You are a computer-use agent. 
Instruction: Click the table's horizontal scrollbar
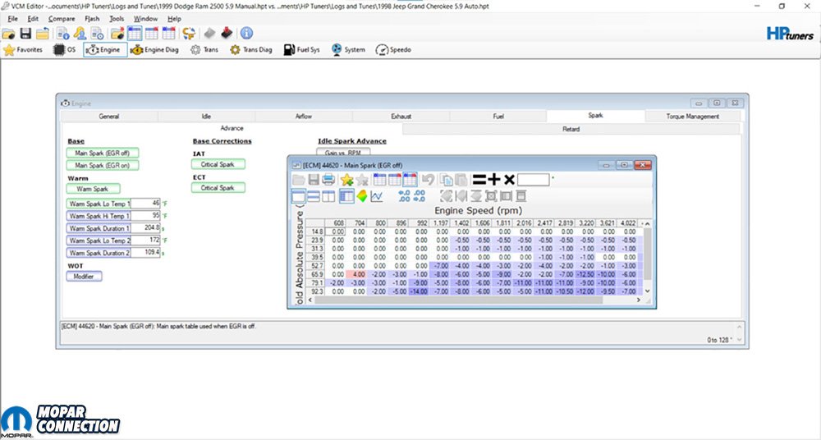pos(468,300)
